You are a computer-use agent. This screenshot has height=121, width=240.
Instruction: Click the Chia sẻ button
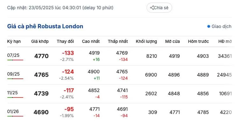(159, 8)
